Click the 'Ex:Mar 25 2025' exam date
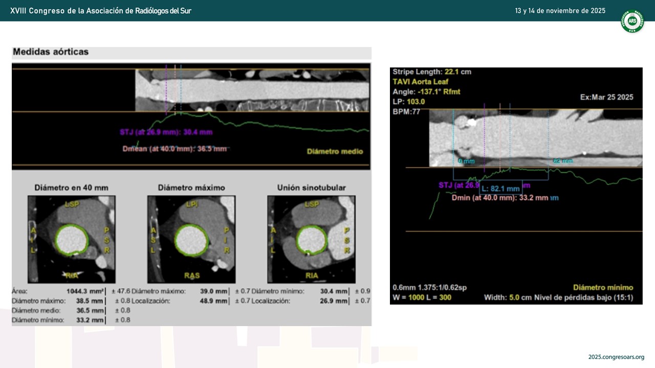 (x=607, y=97)
